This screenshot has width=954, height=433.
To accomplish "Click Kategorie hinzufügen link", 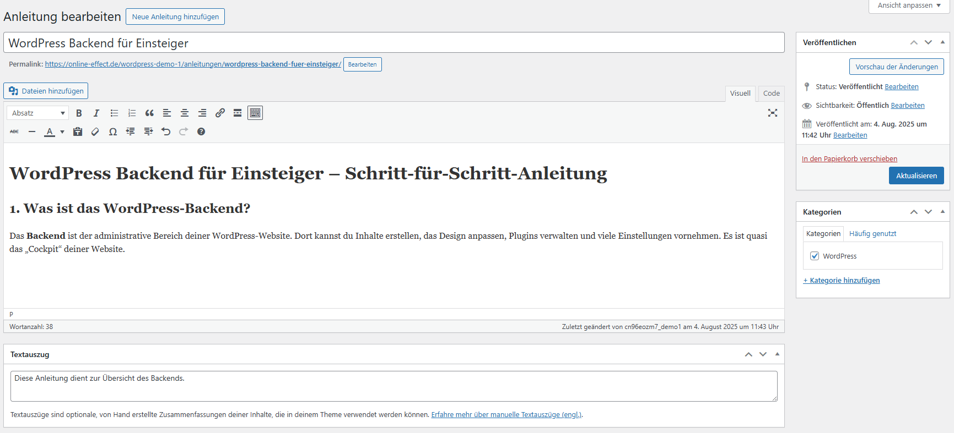I will click(x=841, y=281).
